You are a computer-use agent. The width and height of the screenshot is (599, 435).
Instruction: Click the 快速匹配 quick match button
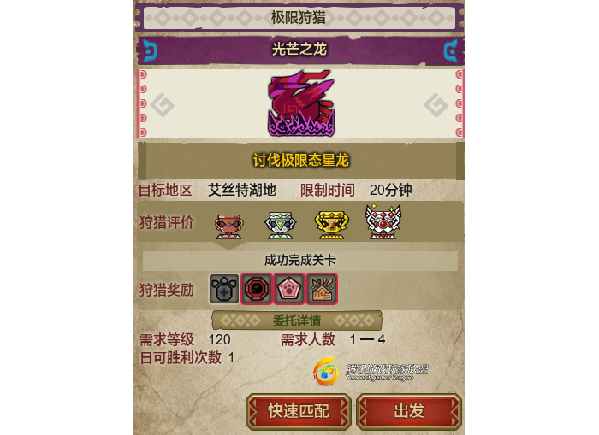pos(299,411)
